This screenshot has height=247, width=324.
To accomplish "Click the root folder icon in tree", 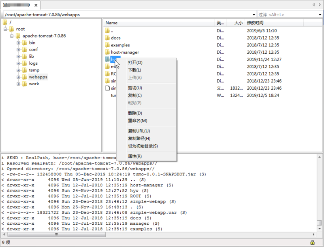I will (x=12, y=29).
